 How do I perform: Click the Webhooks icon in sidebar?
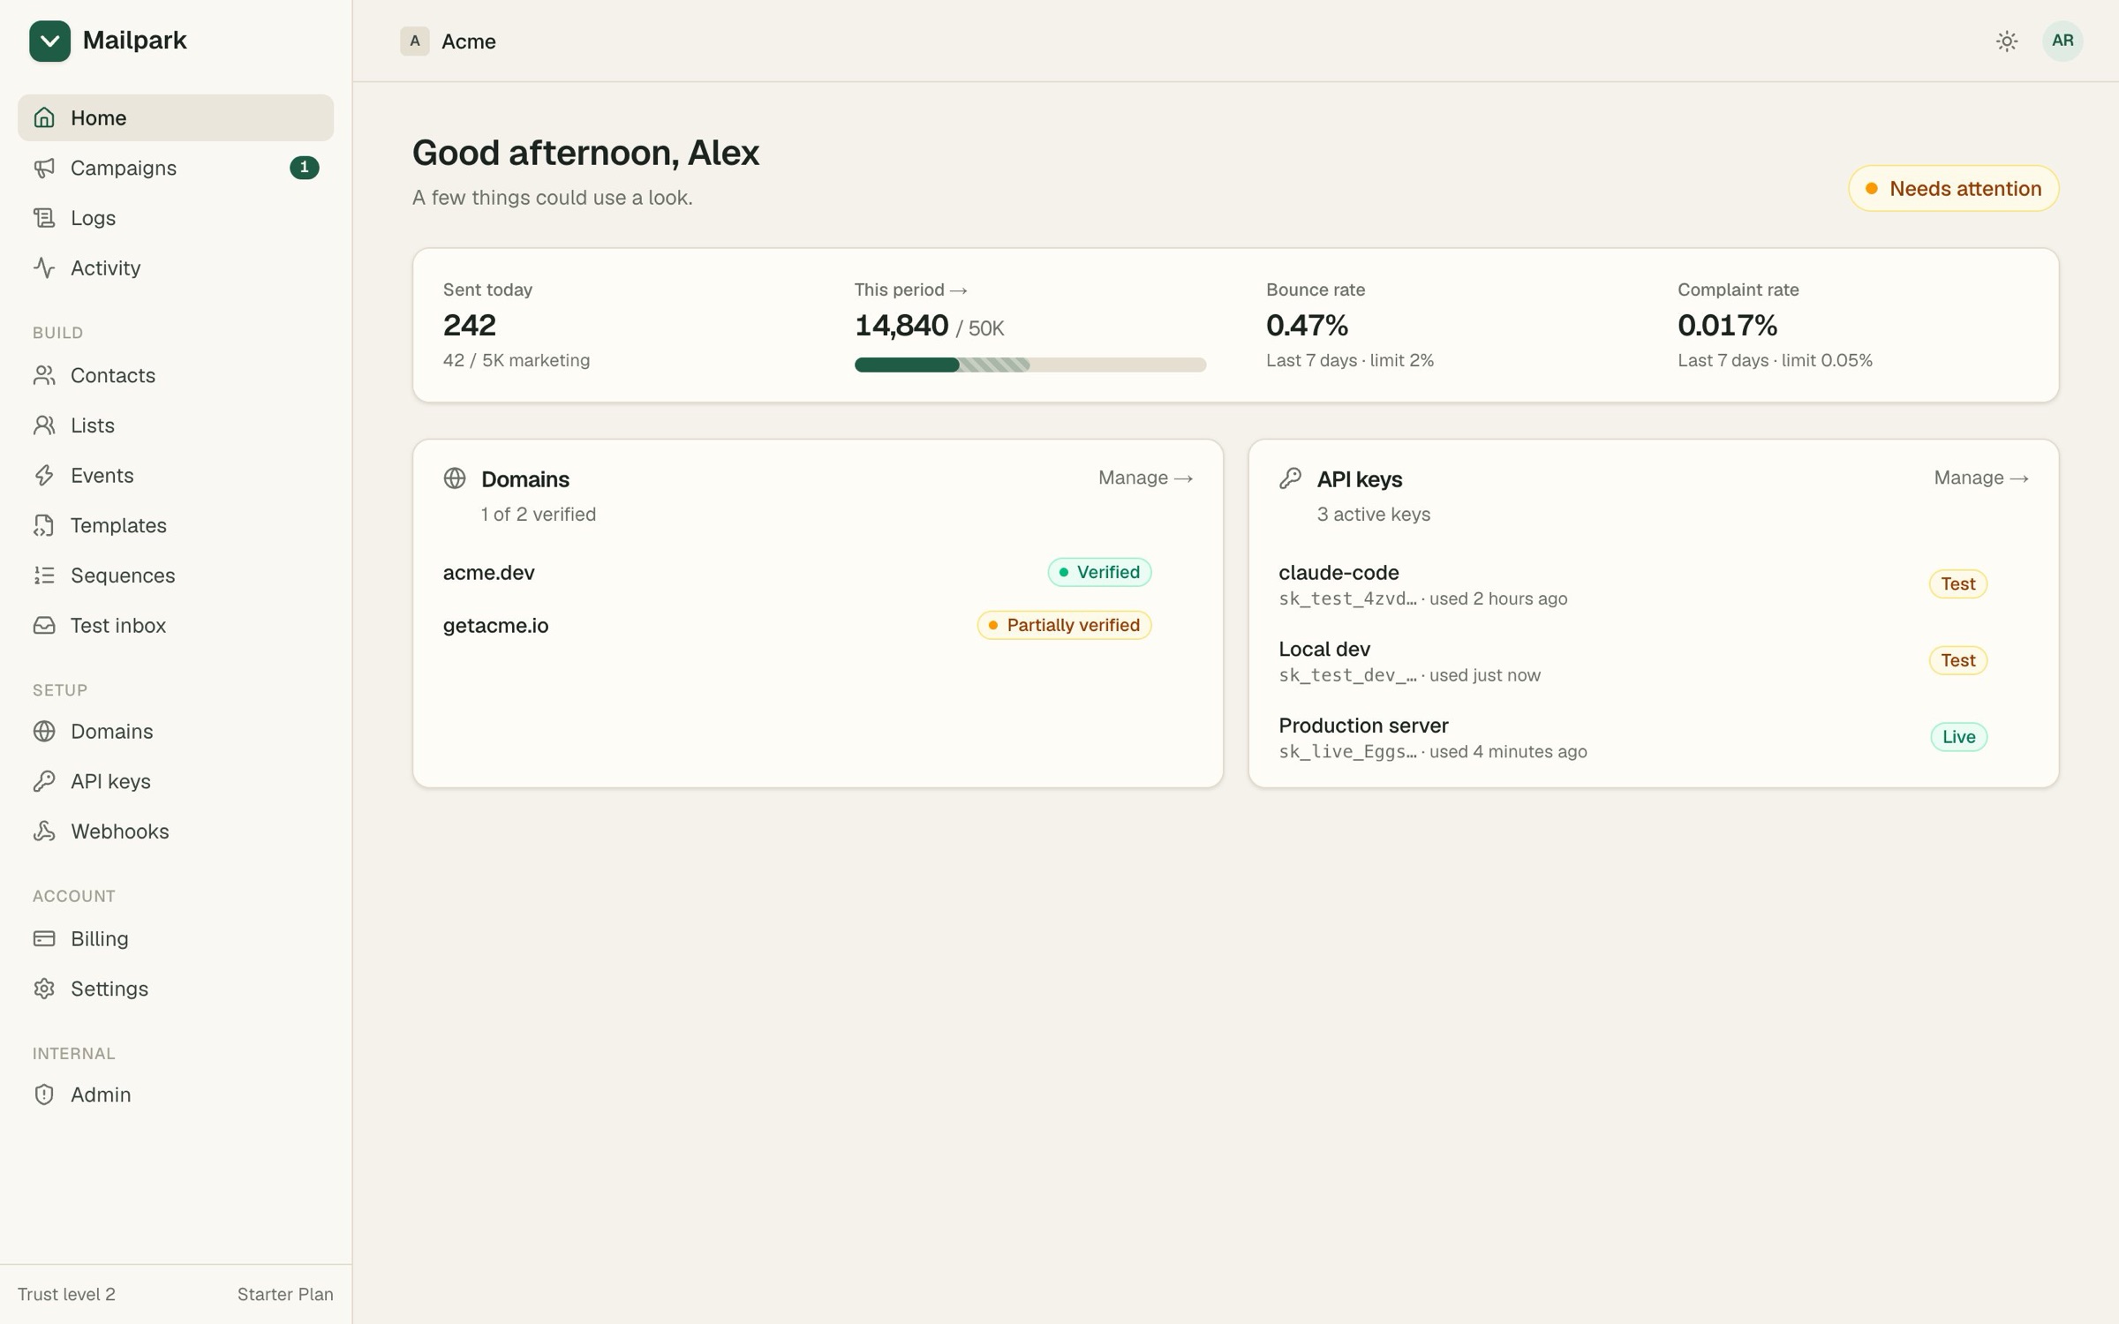coord(44,831)
